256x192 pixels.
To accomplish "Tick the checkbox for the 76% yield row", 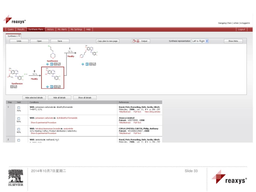I will [x=19, y=107].
